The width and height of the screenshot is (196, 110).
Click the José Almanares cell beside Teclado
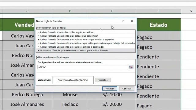pyautogui.click(x=27, y=104)
